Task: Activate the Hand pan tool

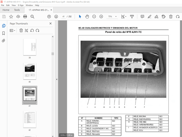Action: tap(87, 17)
